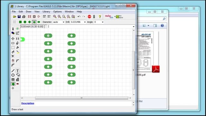Choose Offset pad shape
This screenshot has width=206, height=116.
39,22
